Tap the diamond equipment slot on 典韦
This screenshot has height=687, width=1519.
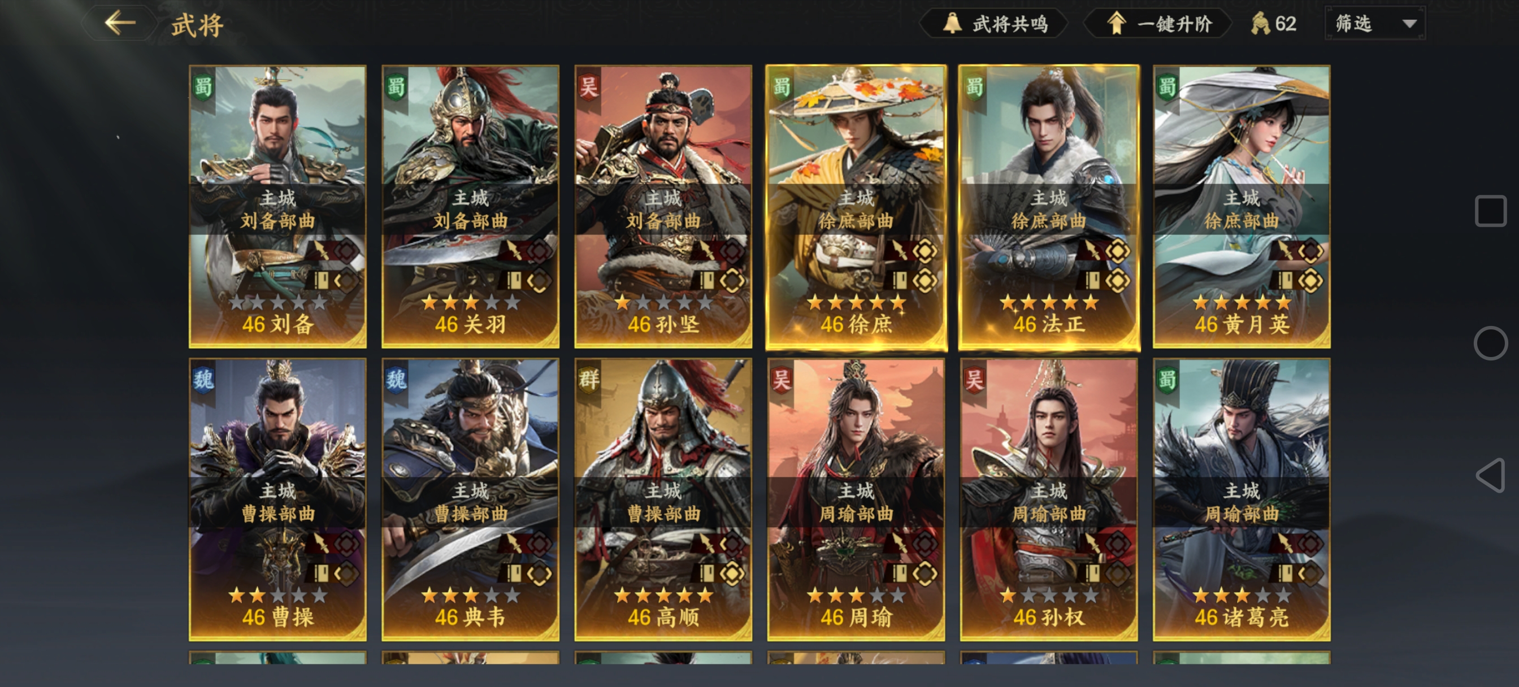[x=539, y=573]
